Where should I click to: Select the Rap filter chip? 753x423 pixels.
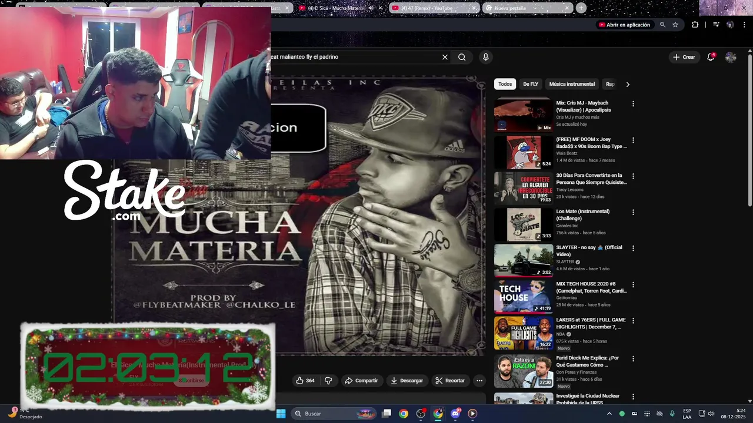click(610, 84)
